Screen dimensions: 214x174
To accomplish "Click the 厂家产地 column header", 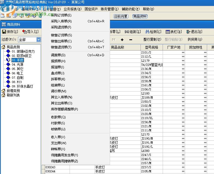I will click(174, 48).
